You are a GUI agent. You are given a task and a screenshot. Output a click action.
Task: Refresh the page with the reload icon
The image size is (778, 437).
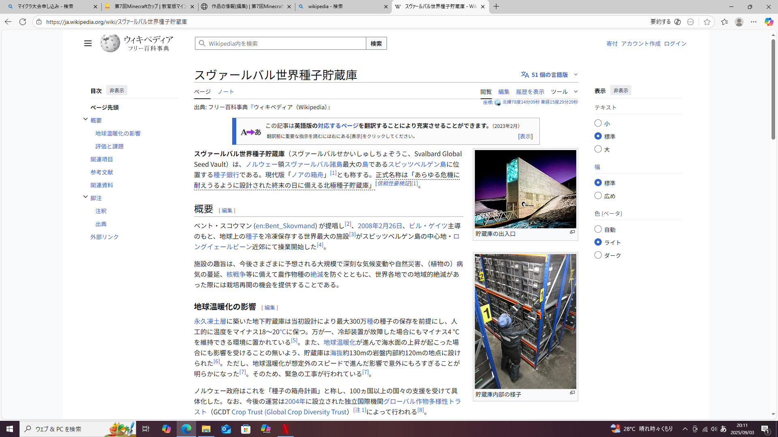pyautogui.click(x=23, y=22)
